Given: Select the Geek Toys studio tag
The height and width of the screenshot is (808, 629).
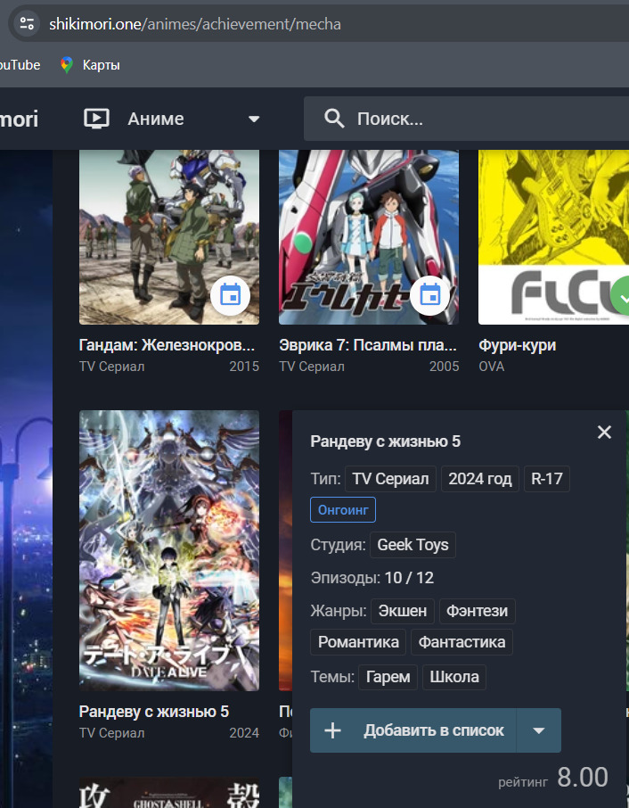Looking at the screenshot, I should (x=413, y=545).
